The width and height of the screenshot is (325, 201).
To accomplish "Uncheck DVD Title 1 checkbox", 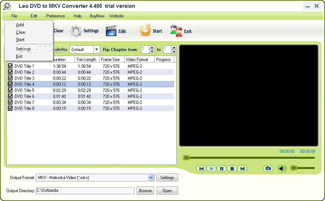I will coord(10,66).
